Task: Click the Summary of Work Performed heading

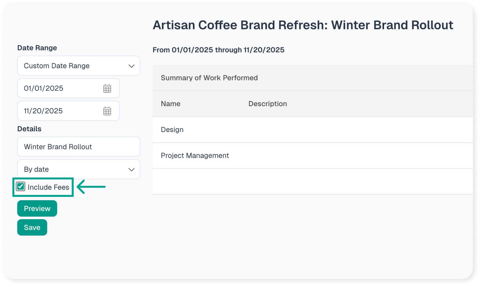Action: point(209,78)
